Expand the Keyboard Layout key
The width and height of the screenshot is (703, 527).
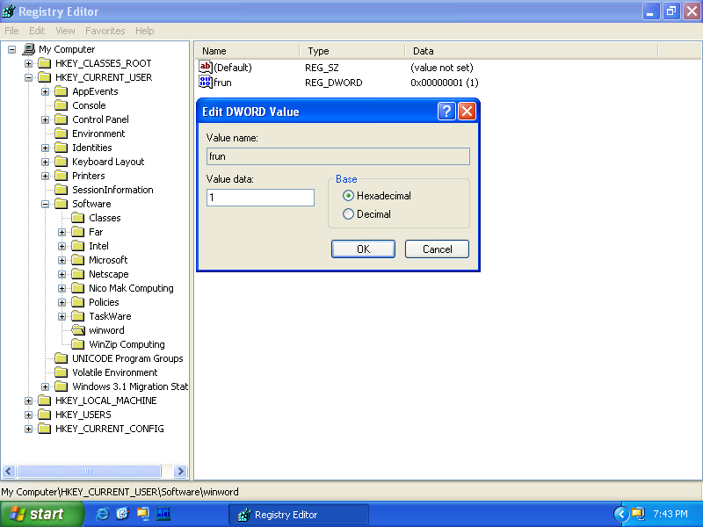[x=46, y=162]
